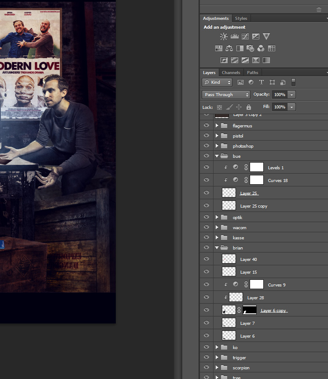Open the Fill slider dropdown arrow

[291, 107]
